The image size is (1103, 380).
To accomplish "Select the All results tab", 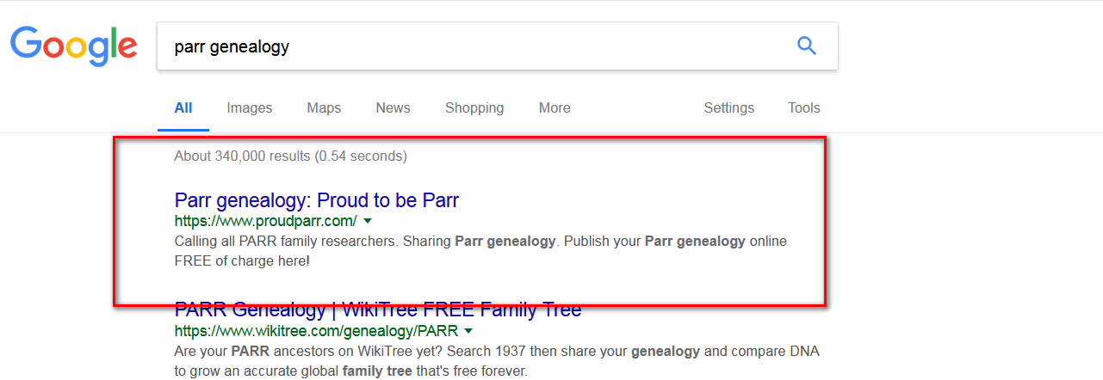I will pyautogui.click(x=183, y=108).
